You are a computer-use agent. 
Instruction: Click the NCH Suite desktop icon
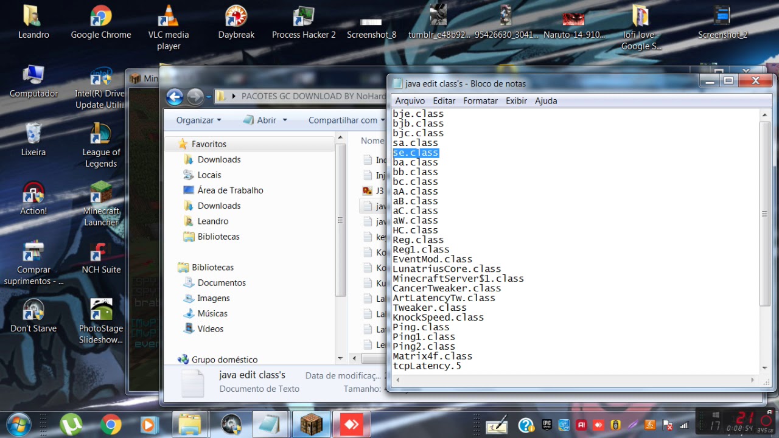[101, 257]
